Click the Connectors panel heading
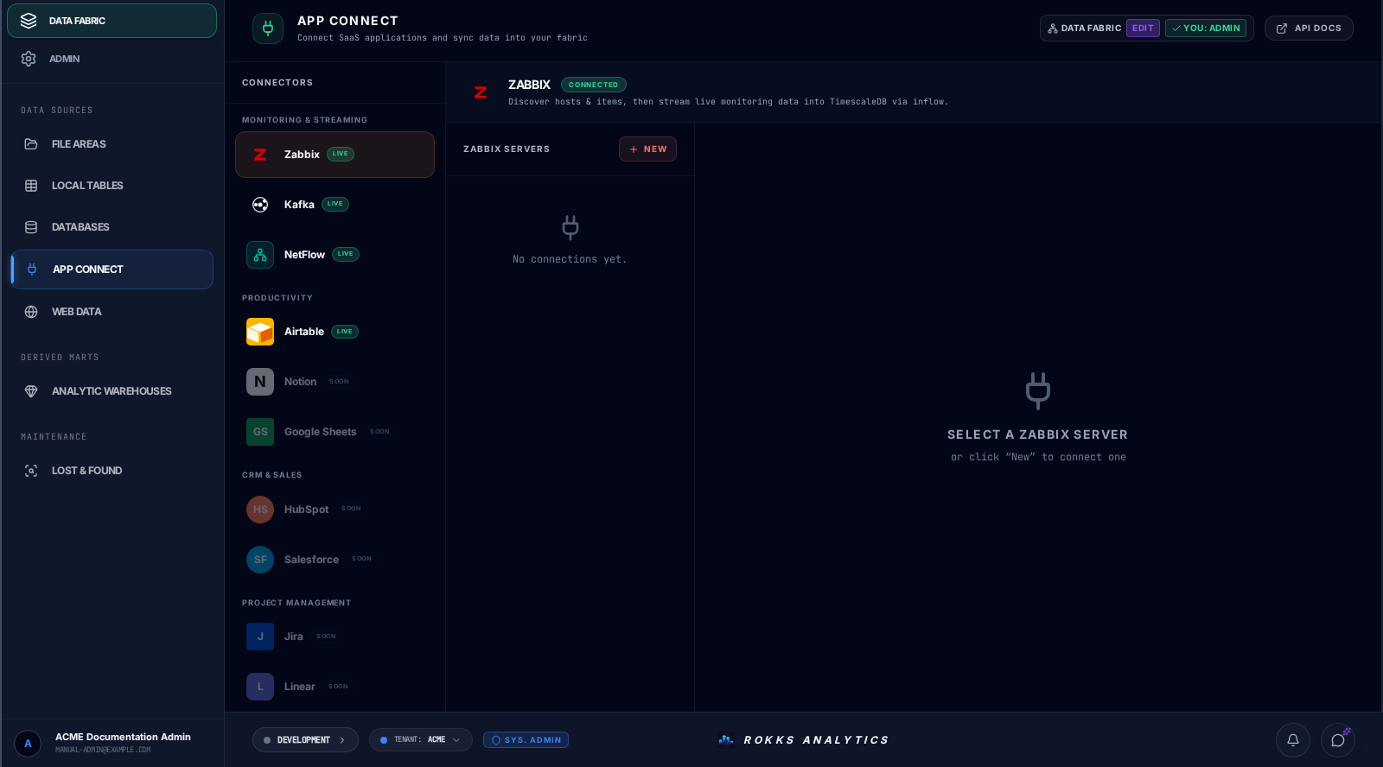The image size is (1383, 767). click(277, 83)
